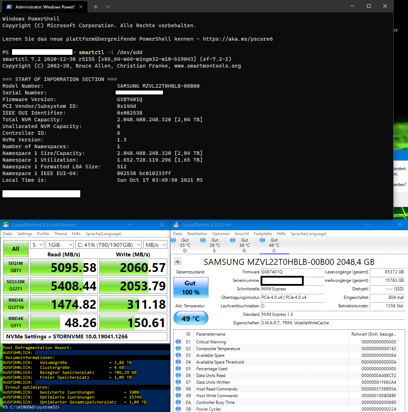
Task: Run the SEQ1M Q8T1 test
Action: (16, 267)
